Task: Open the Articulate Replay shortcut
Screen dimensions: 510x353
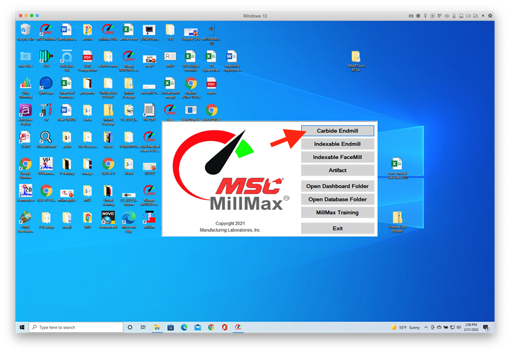Action: [25, 115]
